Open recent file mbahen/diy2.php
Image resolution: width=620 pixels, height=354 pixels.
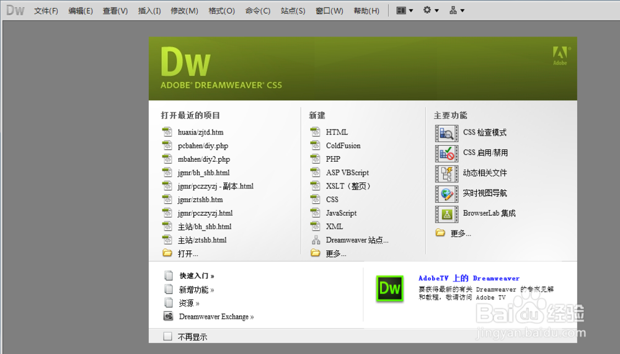pos(203,159)
